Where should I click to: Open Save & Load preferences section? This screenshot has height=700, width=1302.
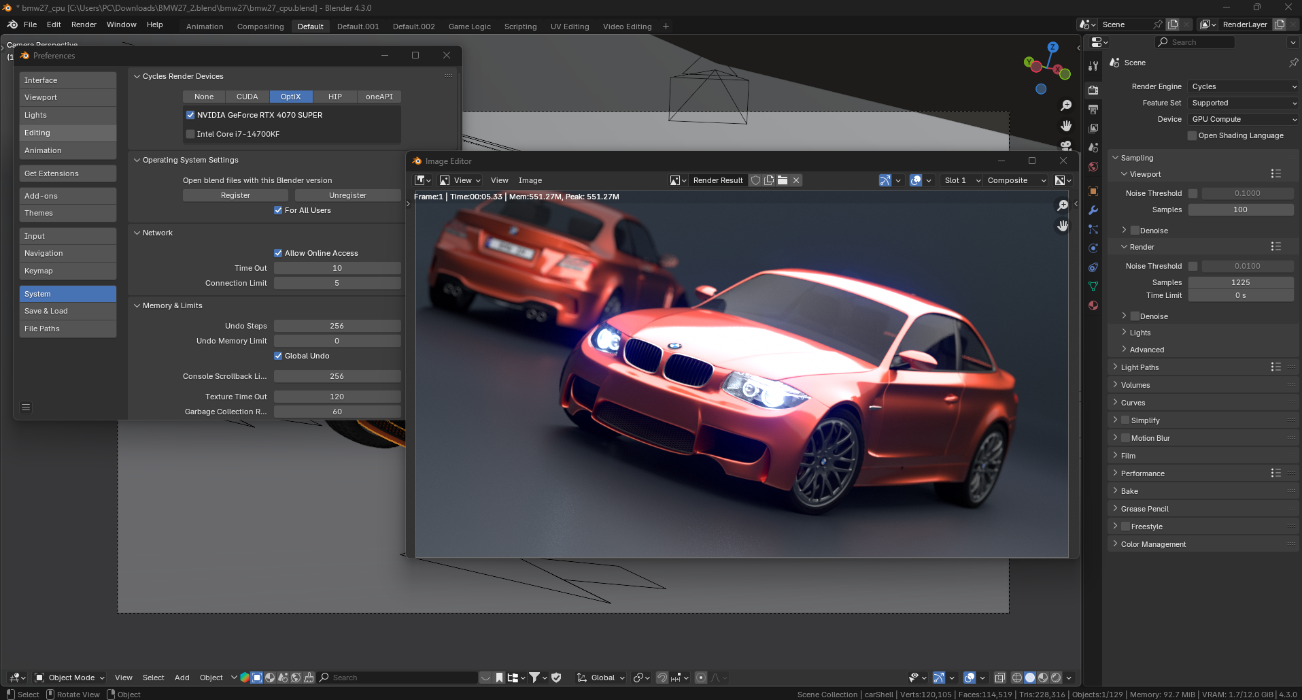coord(68,311)
